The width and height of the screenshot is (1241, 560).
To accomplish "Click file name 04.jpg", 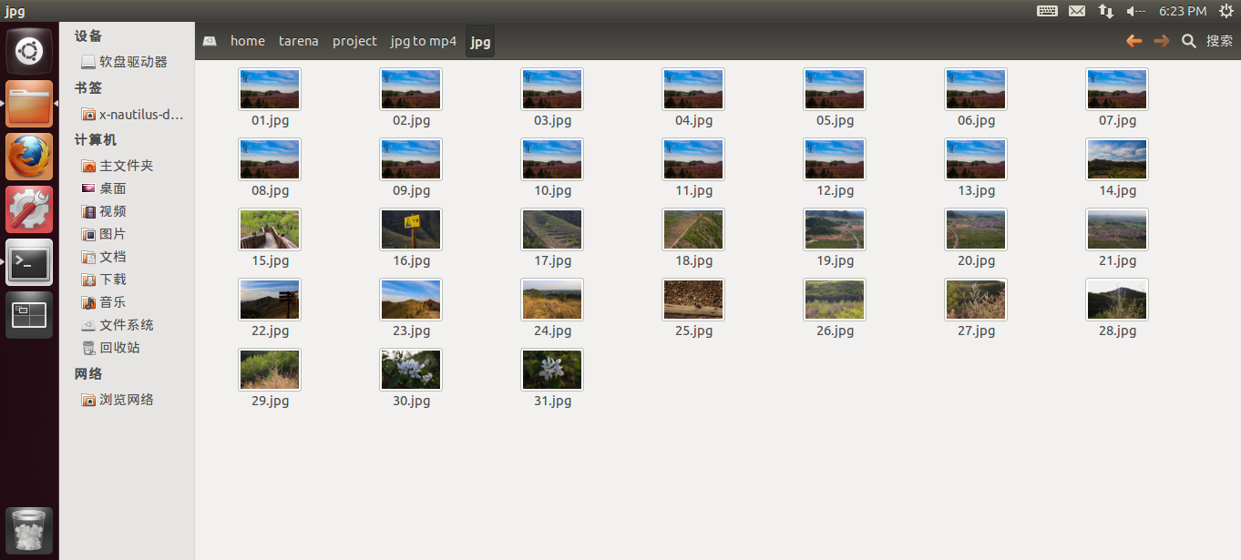I will coord(694,120).
